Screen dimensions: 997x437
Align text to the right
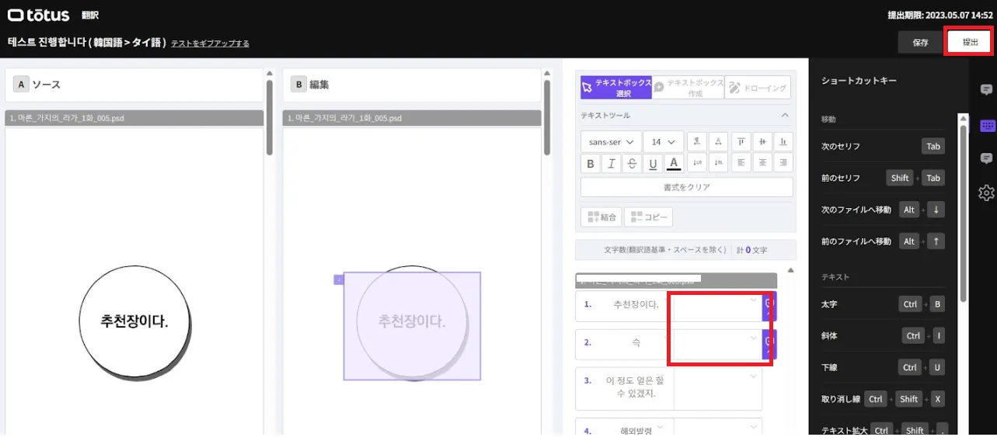[x=783, y=163]
